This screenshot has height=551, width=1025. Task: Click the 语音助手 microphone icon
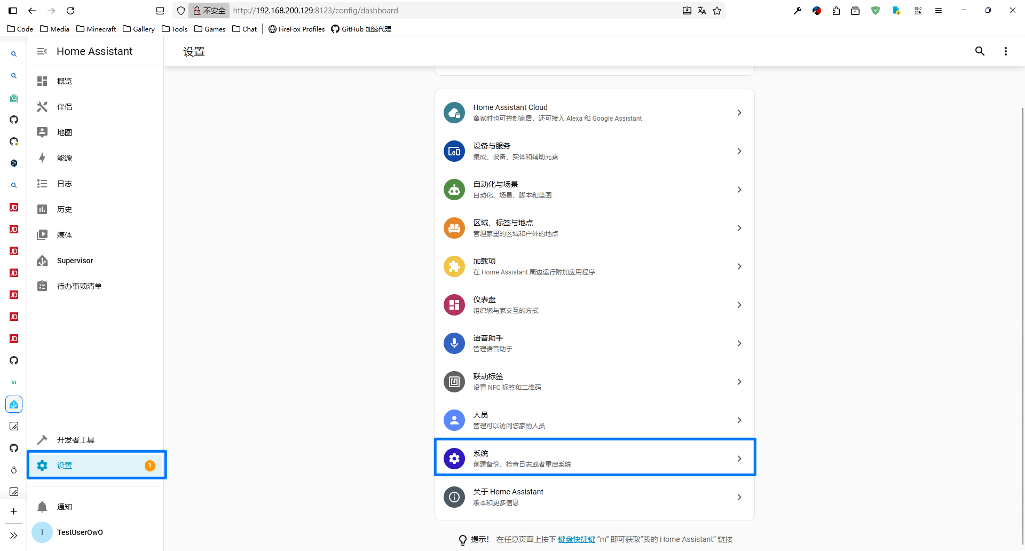(454, 343)
